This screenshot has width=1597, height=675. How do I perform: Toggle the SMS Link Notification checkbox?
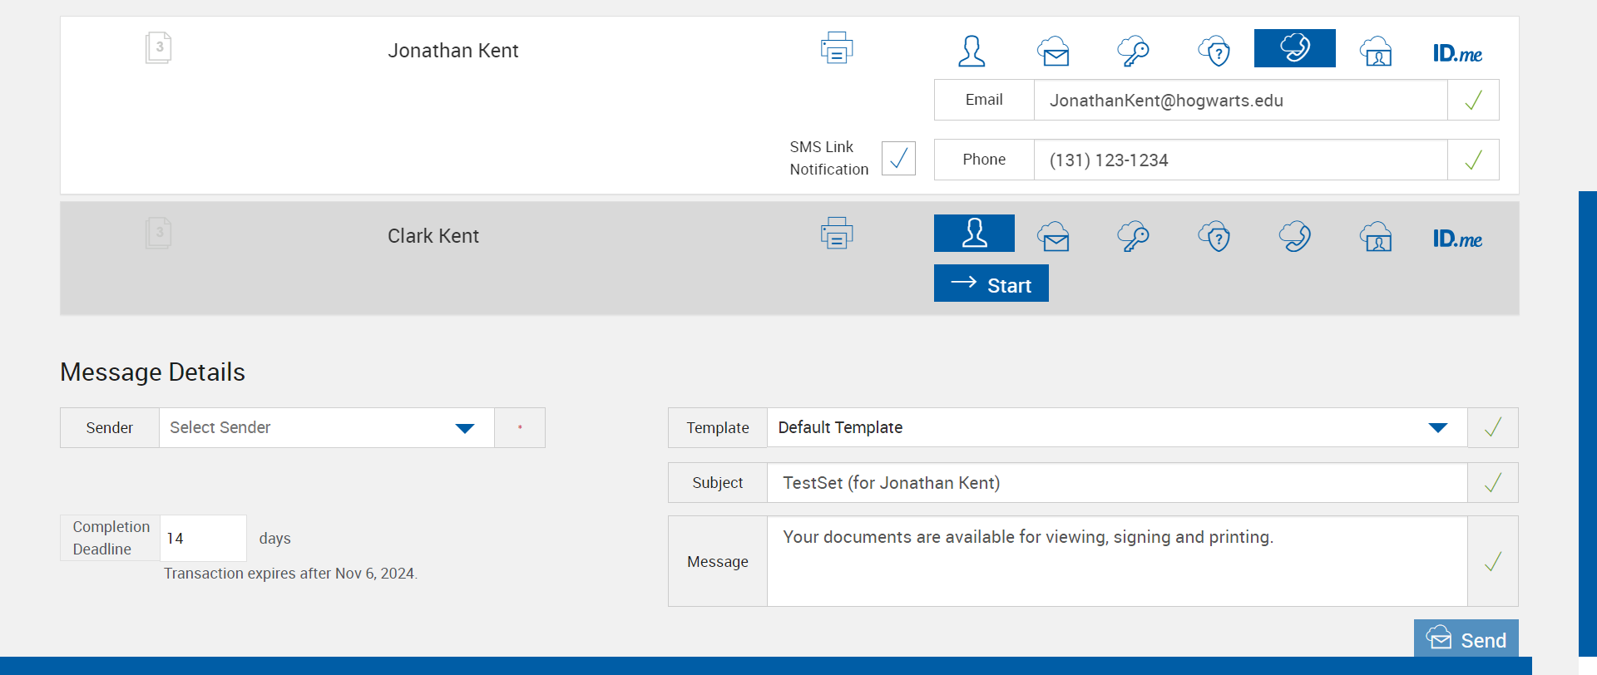(x=898, y=158)
